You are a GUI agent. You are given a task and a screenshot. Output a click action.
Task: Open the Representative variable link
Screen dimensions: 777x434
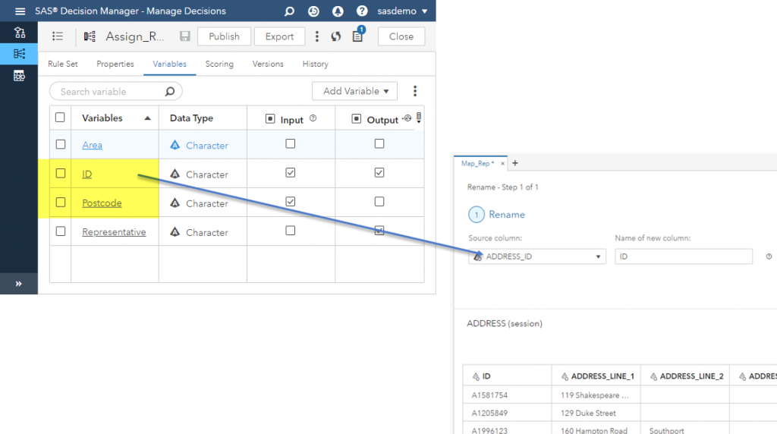click(x=114, y=232)
